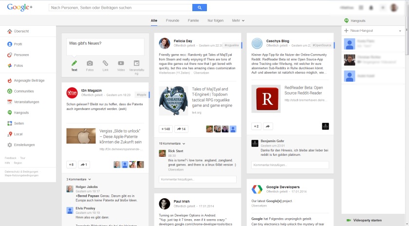409x226 pixels.
Task: Click the page vertical scrollbar
Action: click(x=407, y=37)
